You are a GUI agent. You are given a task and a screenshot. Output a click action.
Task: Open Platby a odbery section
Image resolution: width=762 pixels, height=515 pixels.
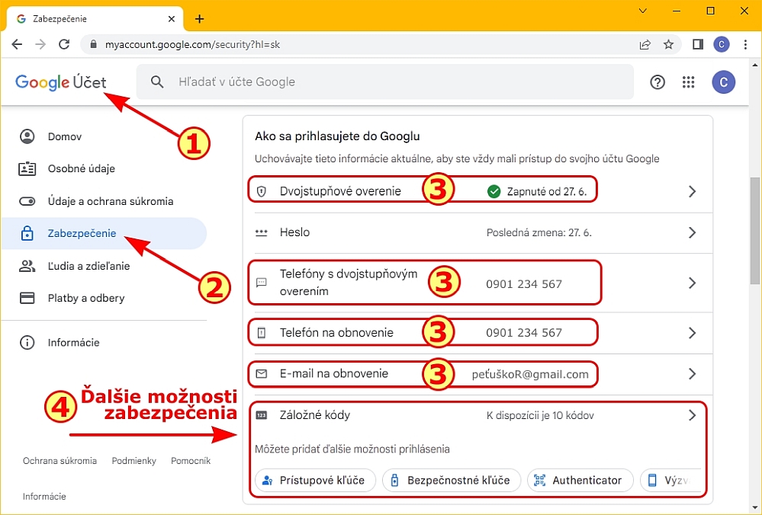pos(104,298)
